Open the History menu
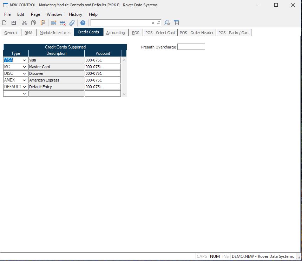This screenshot has width=302, height=261. [x=75, y=14]
